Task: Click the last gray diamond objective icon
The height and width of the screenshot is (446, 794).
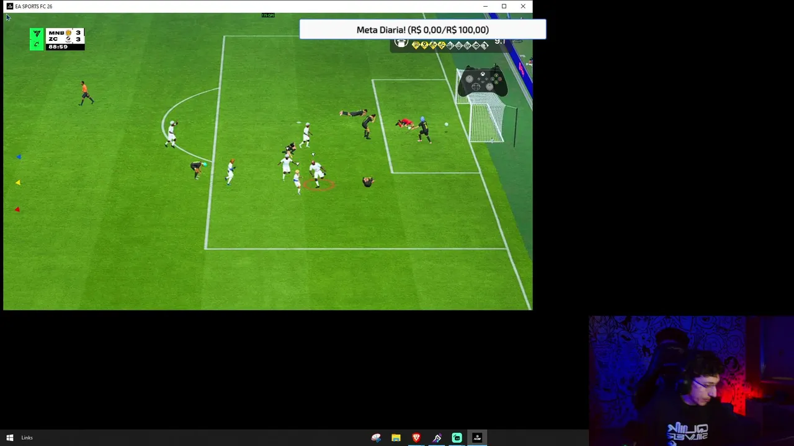Action: pyautogui.click(x=484, y=45)
